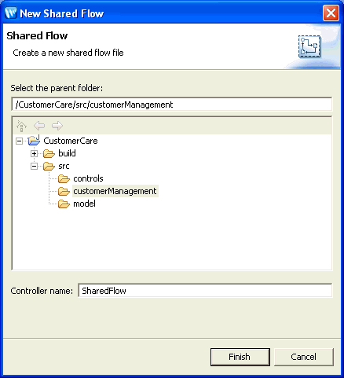Click the CustomerCare project folder icon

[34, 141]
